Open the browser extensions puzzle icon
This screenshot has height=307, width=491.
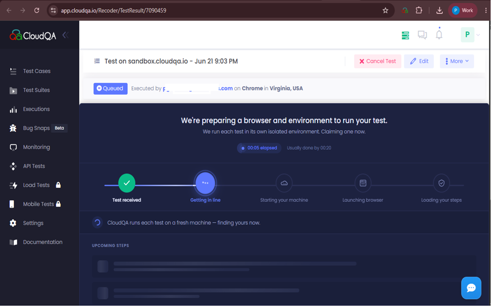(x=419, y=10)
